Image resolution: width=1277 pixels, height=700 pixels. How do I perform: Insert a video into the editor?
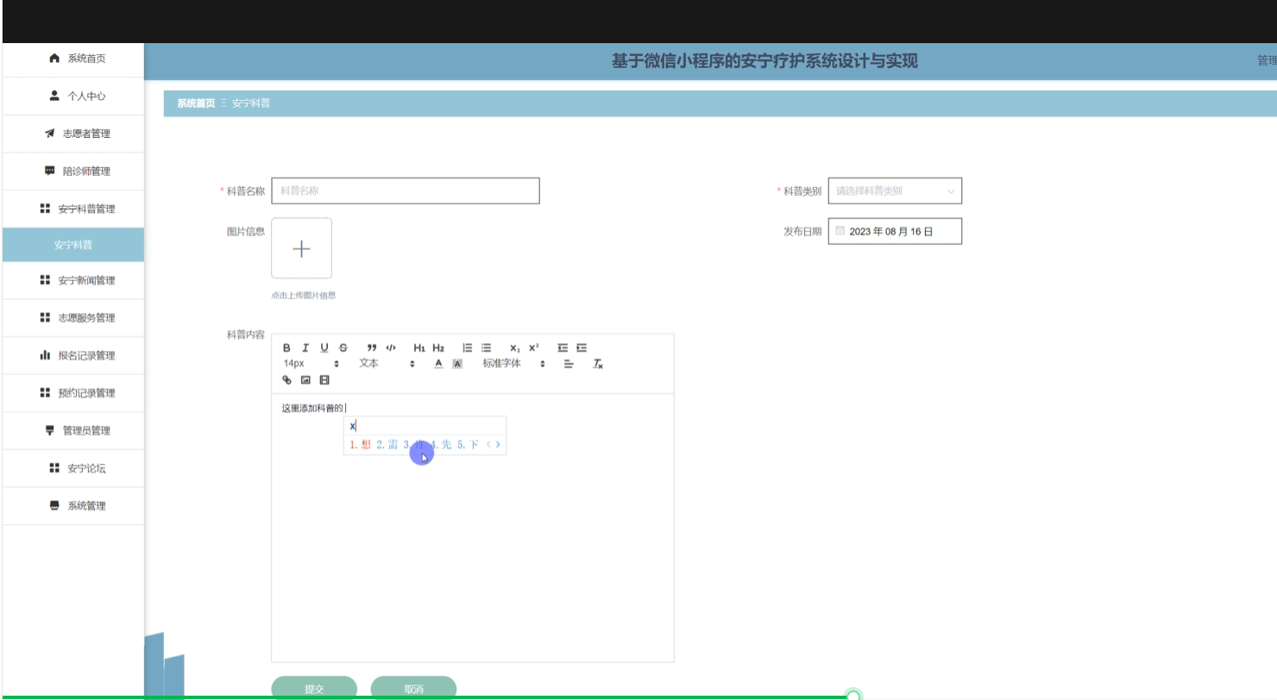point(324,379)
